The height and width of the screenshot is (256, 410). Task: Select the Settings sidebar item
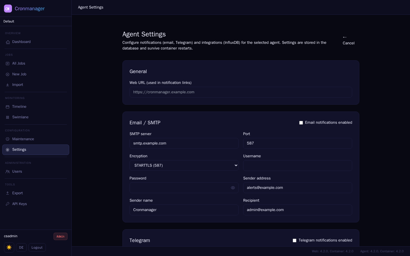[x=36, y=150]
